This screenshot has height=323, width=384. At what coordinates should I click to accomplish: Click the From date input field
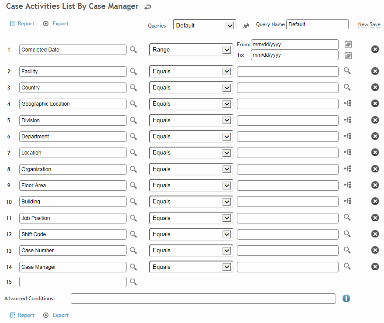click(295, 45)
